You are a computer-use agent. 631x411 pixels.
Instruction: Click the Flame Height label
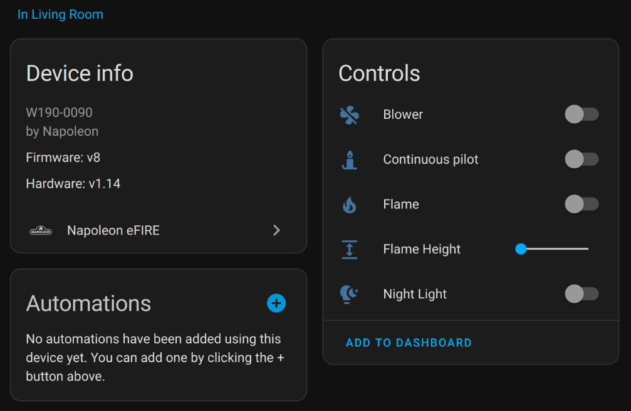422,249
